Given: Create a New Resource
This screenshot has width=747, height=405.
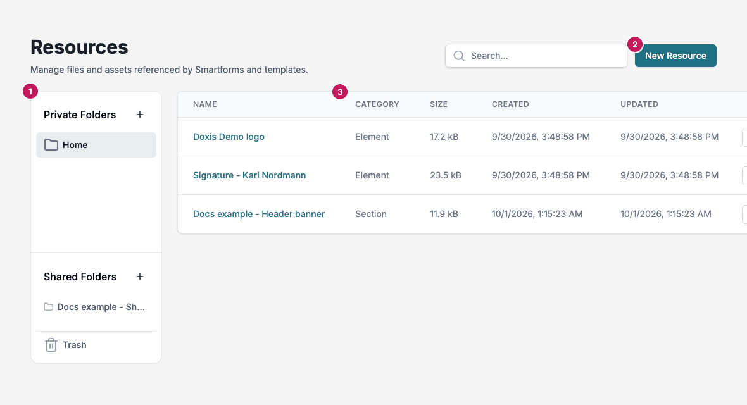Looking at the screenshot, I should [x=675, y=56].
